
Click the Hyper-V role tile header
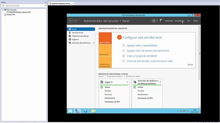click(114, 82)
